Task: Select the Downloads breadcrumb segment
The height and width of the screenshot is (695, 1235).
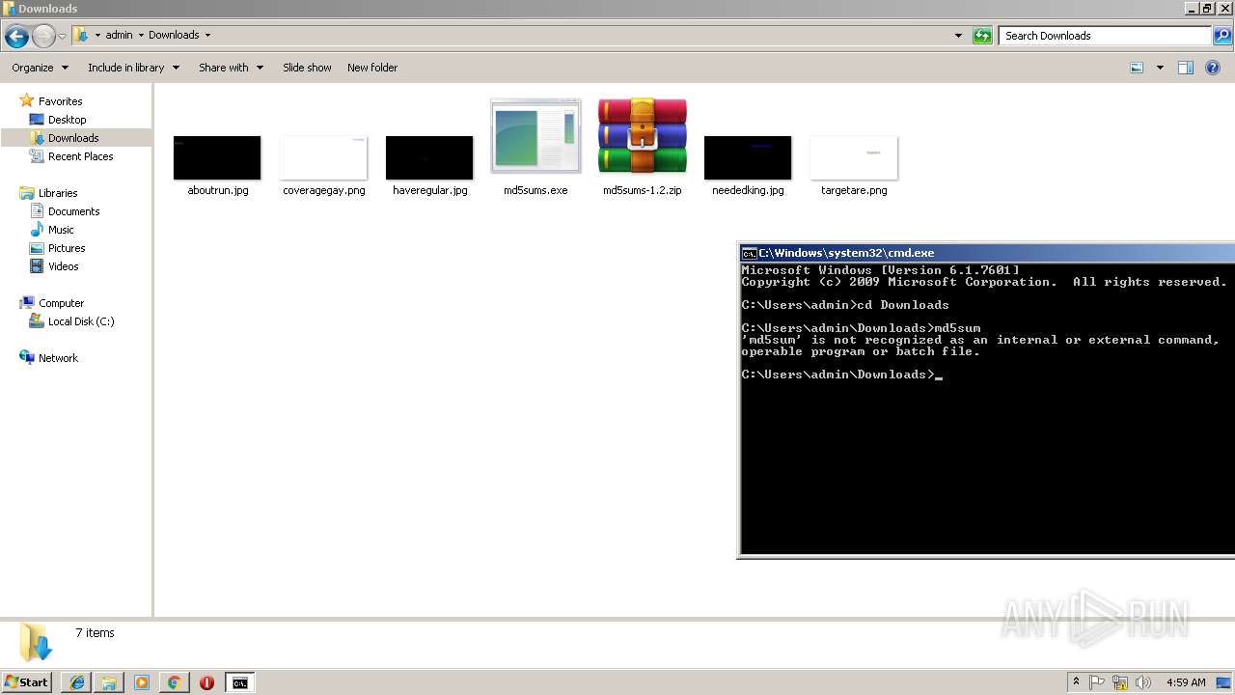Action: [x=174, y=35]
